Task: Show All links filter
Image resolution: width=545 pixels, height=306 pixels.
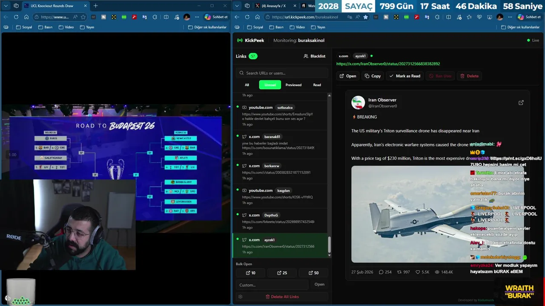Action: point(247,85)
